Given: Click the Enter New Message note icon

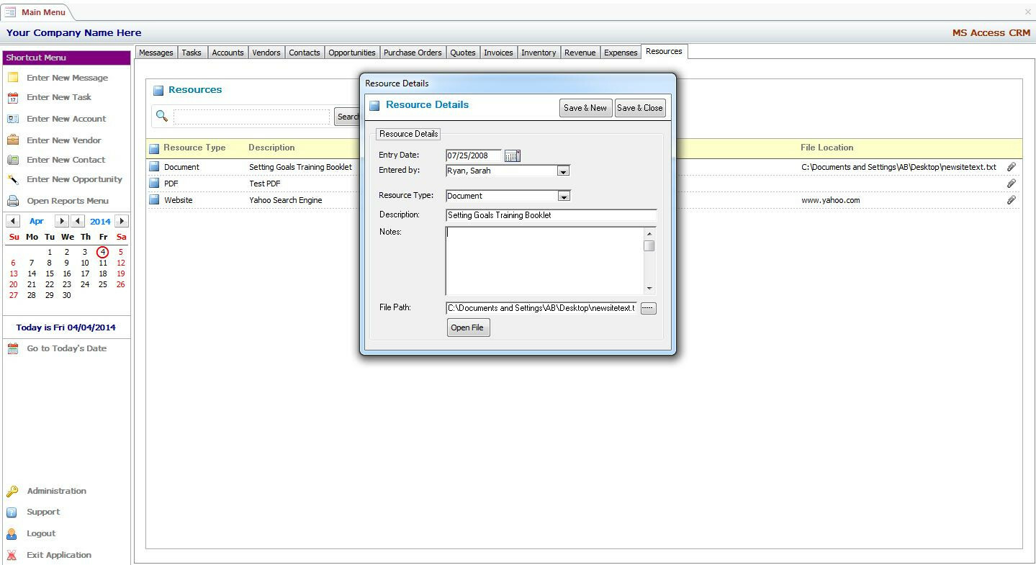Looking at the screenshot, I should pos(13,78).
